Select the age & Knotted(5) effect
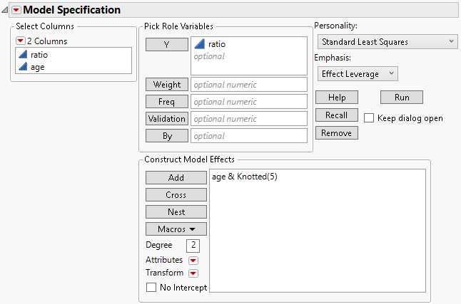This screenshot has width=461, height=304. coord(245,177)
